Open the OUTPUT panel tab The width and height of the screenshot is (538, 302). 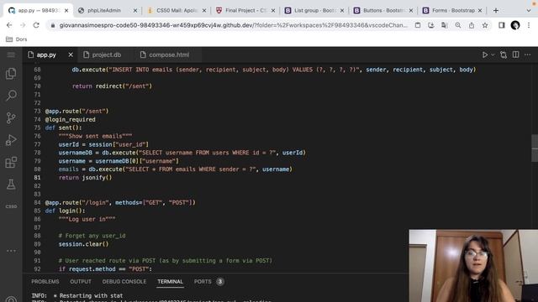coord(81,282)
